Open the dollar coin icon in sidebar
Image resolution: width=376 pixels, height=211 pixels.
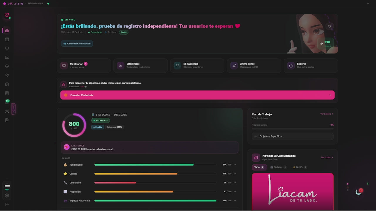click(7, 66)
